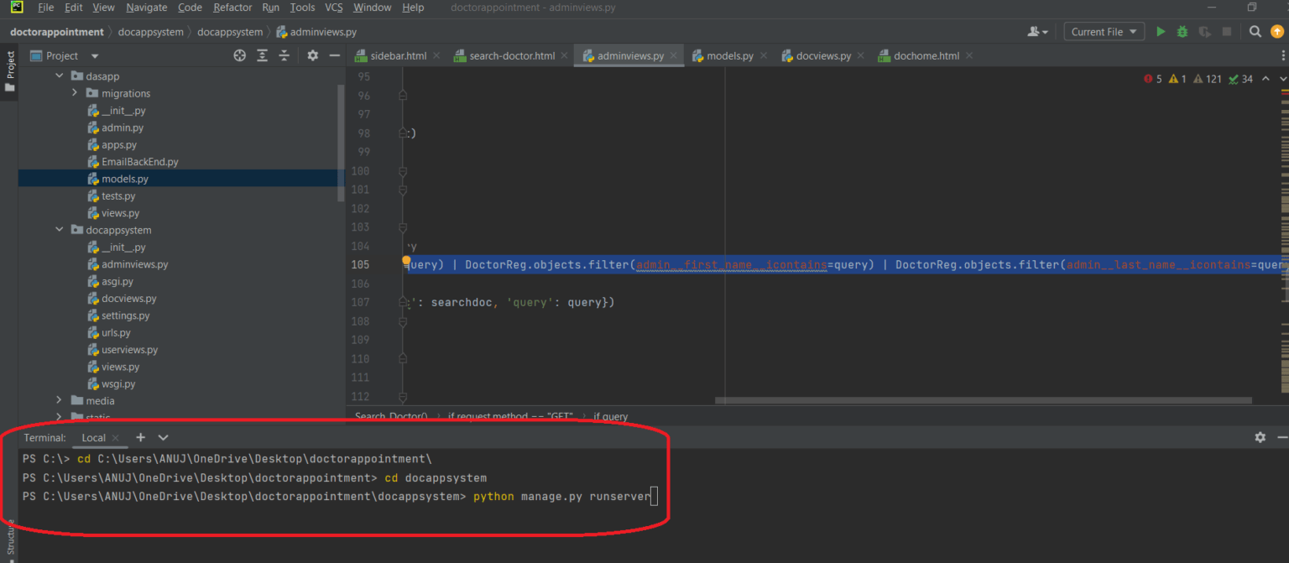Screen dimensions: 1289x563
Task: Expand the migrations folder
Action: click(75, 93)
